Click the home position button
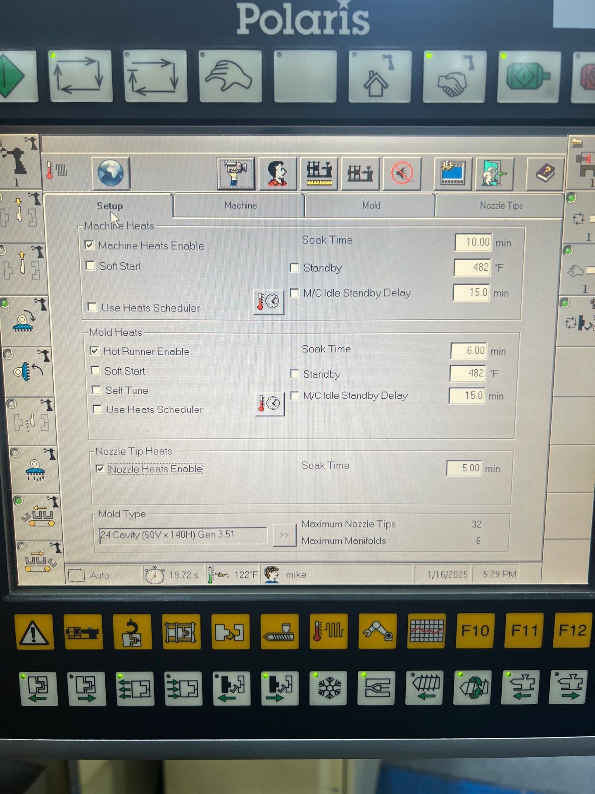Screen dimensions: 595x794 379,77
